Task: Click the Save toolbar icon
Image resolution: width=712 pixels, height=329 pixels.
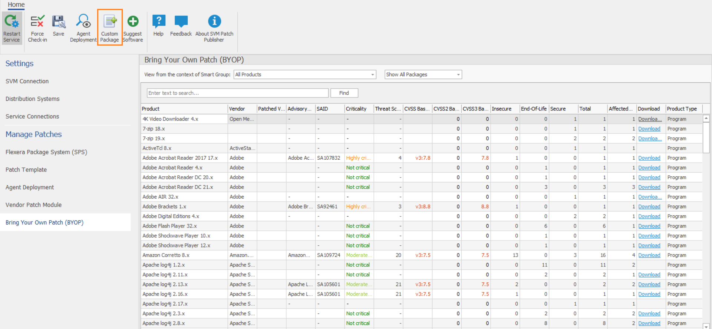Action: (59, 26)
